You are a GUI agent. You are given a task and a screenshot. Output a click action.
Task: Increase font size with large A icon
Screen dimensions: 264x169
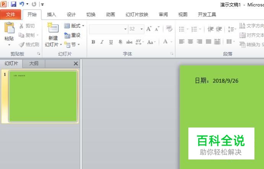coord(149,29)
